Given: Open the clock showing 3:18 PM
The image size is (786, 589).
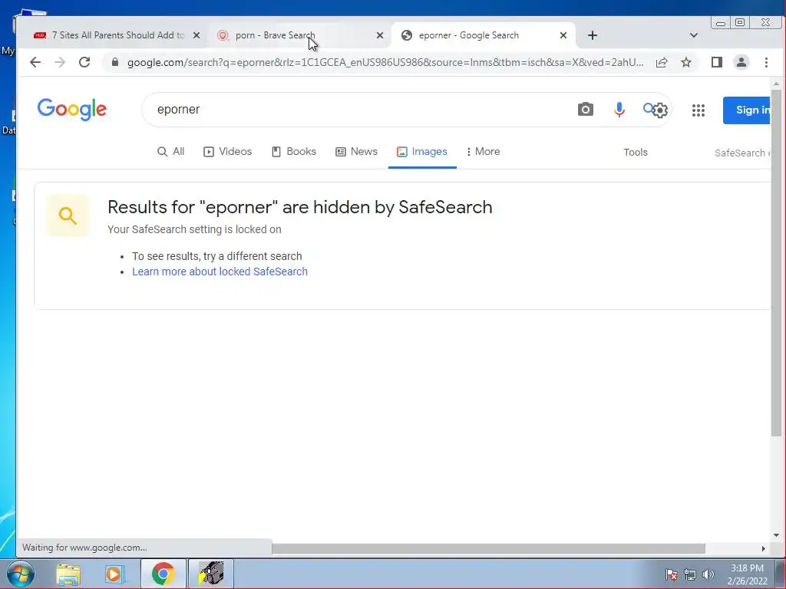Looking at the screenshot, I should pyautogui.click(x=748, y=574).
